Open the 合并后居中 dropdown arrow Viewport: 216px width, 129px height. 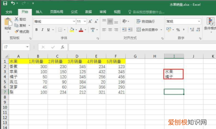pos(161,30)
